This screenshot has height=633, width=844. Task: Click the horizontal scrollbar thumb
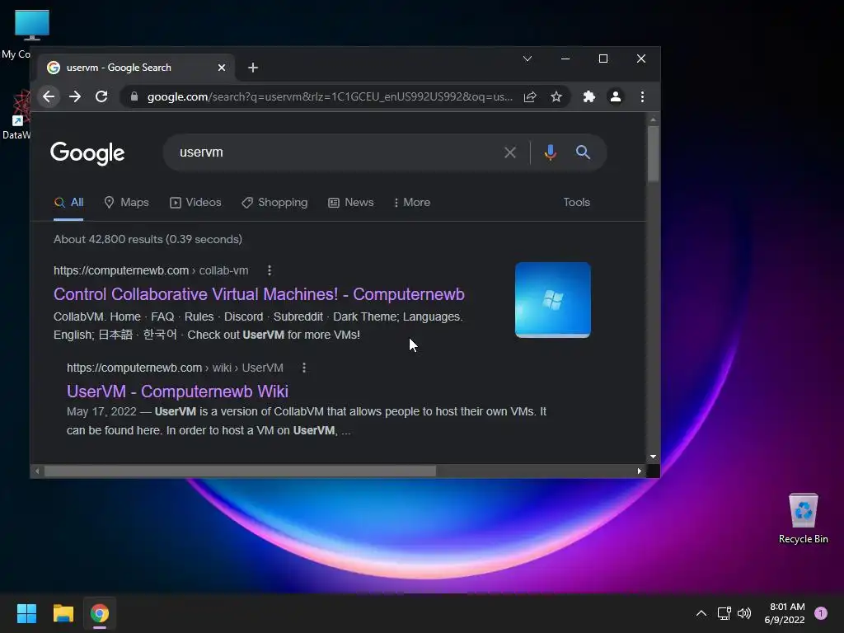coord(240,471)
